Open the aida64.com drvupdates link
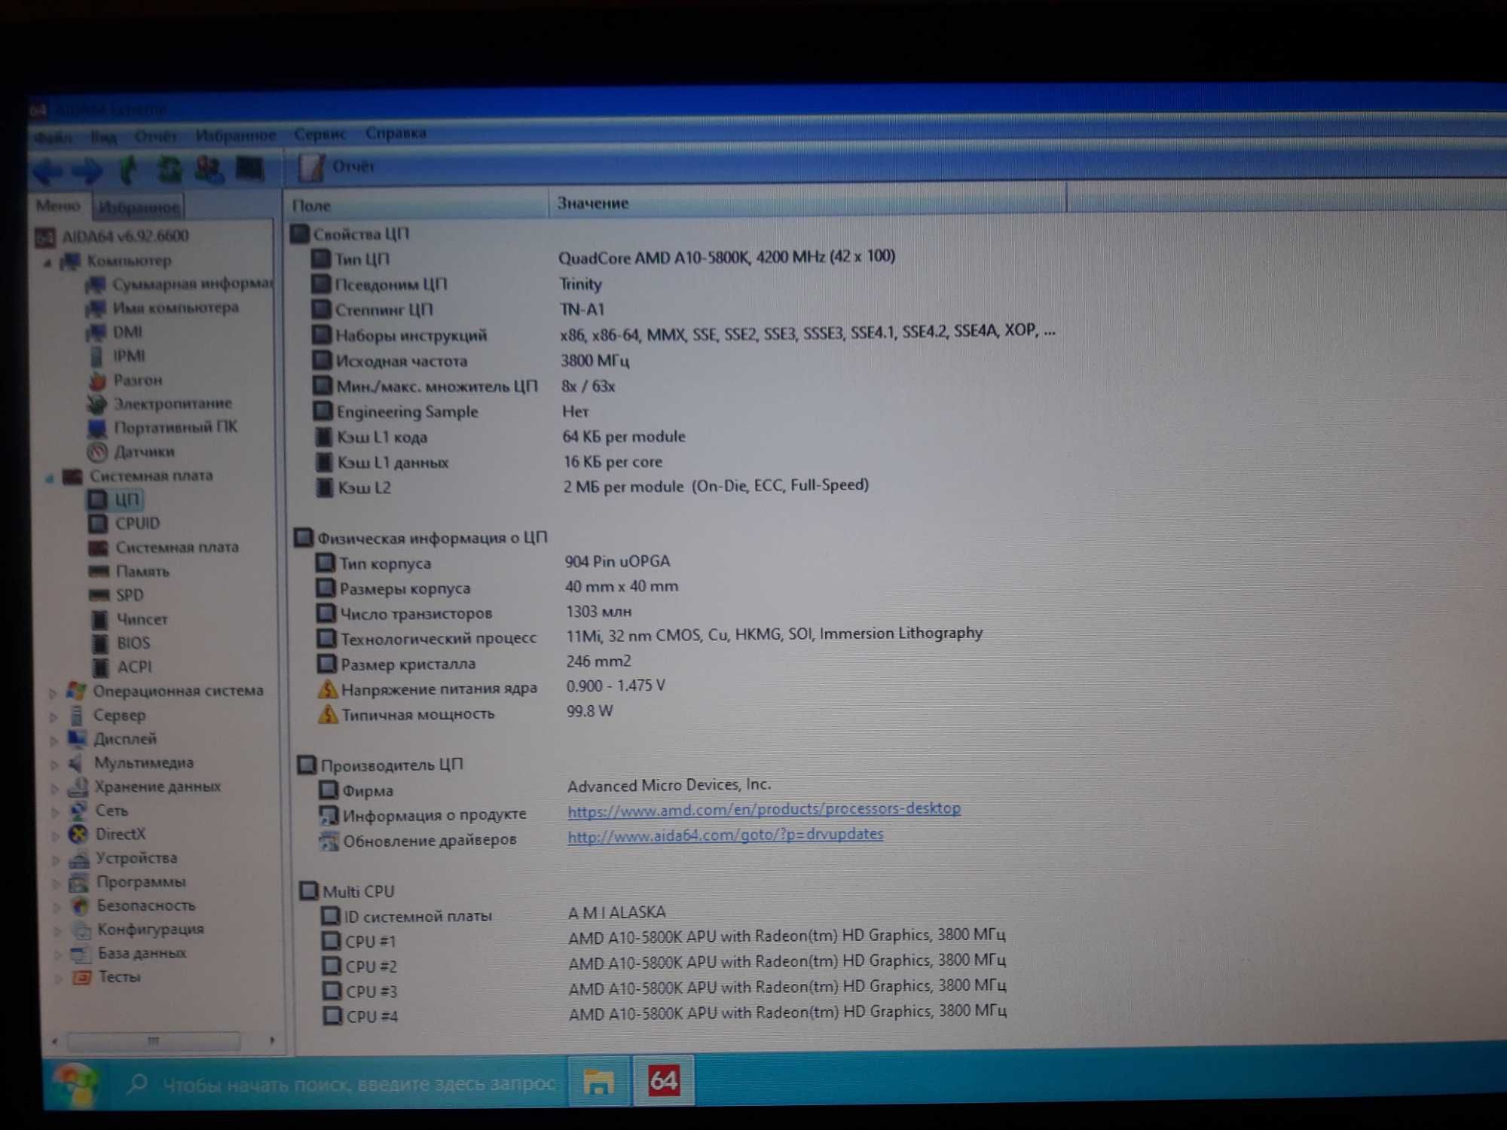Image resolution: width=1507 pixels, height=1130 pixels. [x=725, y=835]
